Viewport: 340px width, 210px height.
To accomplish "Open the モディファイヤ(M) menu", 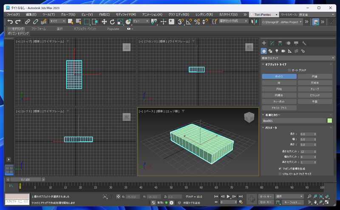I will 126,14.
